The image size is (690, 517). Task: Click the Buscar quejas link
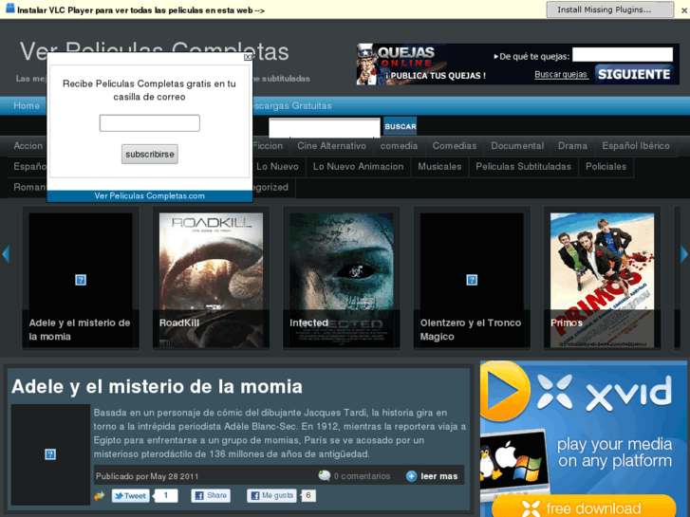561,74
